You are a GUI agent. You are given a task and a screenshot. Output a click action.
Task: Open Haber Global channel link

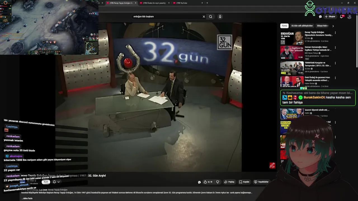point(310,83)
